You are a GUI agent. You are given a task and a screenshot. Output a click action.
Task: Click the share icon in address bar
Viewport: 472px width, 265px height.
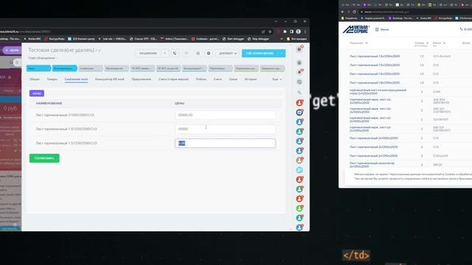(263, 32)
